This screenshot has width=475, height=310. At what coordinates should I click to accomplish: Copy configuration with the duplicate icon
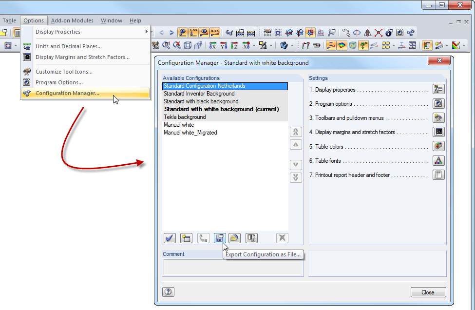pyautogui.click(x=251, y=238)
